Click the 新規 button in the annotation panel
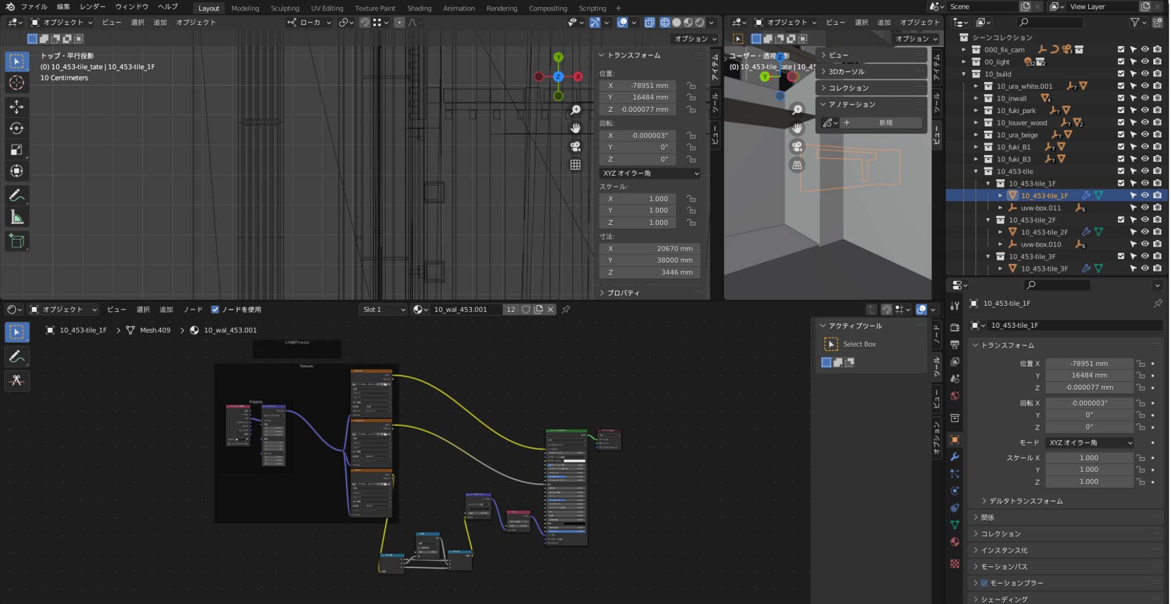The height and width of the screenshot is (604, 1171). tap(887, 122)
